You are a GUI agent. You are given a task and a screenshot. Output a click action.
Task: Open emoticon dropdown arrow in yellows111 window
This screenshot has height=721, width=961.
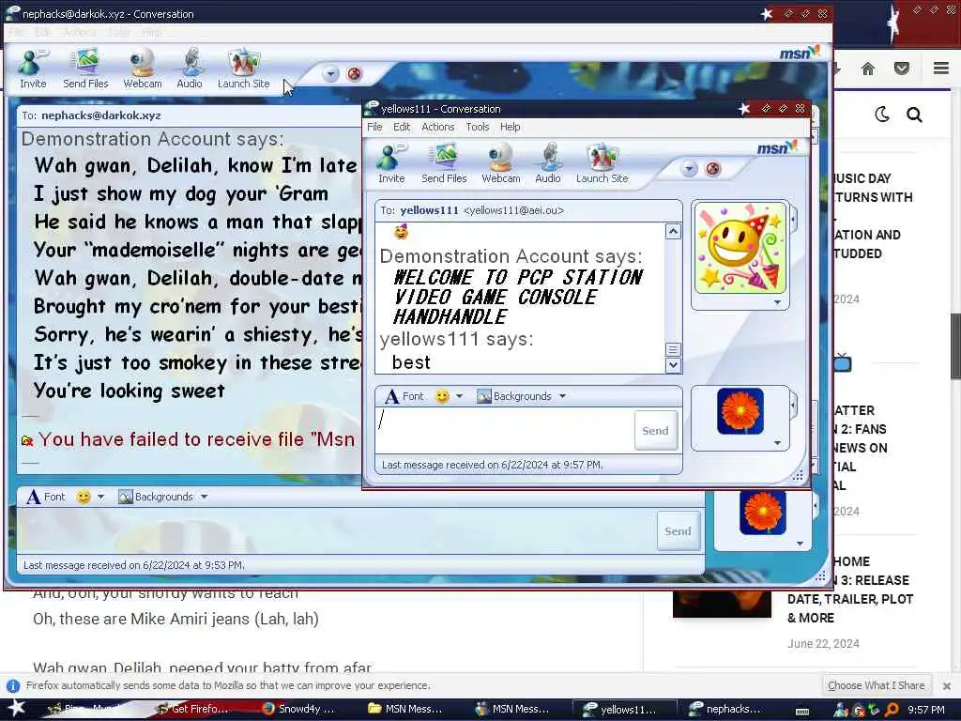click(459, 397)
